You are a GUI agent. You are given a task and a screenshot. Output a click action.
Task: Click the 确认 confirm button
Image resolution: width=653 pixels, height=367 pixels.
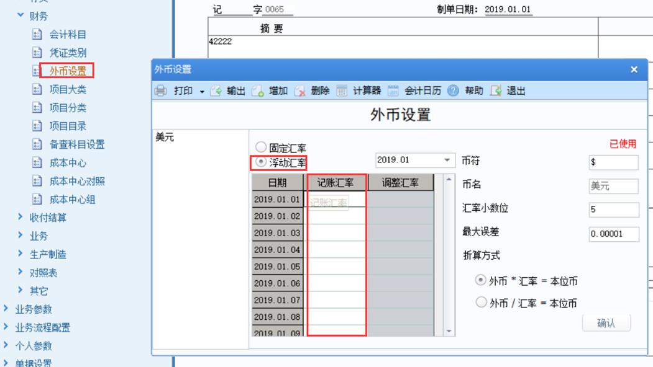[x=606, y=322]
